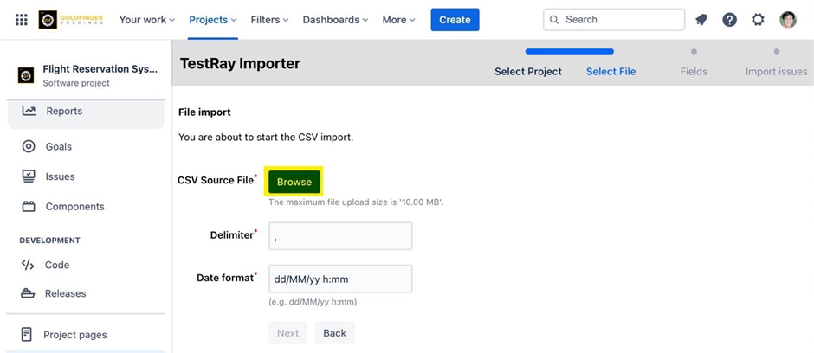Click the user profile avatar
Viewport: 814px width, 353px height.
pos(788,20)
